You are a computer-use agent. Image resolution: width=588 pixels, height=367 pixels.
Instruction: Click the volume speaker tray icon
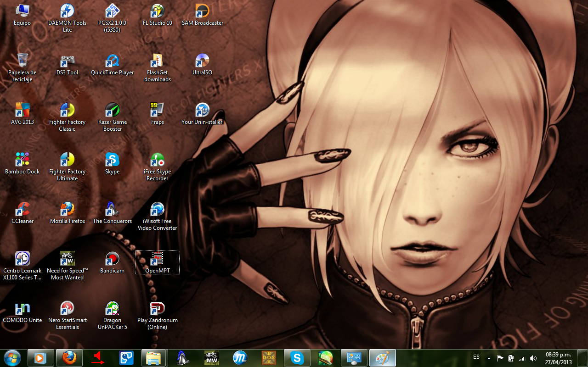coord(533,358)
